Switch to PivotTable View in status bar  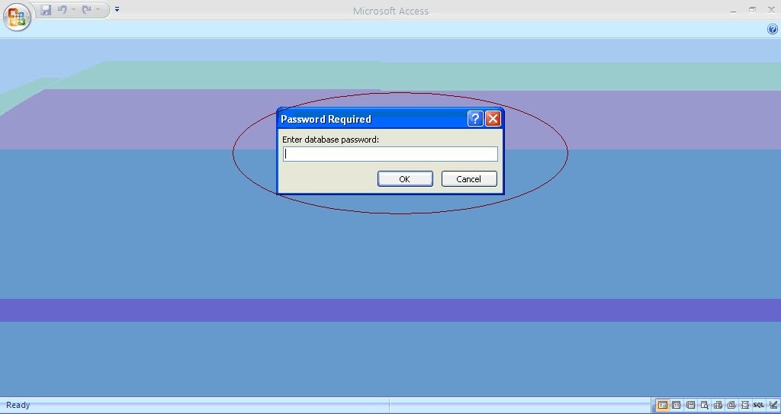718,405
